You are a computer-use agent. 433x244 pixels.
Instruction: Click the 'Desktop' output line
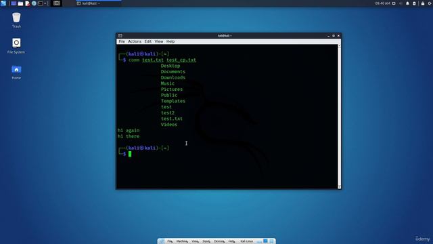pyautogui.click(x=170, y=66)
